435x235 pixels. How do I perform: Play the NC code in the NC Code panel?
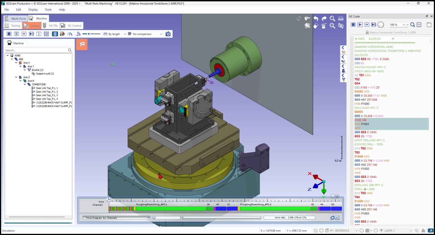tap(360, 25)
